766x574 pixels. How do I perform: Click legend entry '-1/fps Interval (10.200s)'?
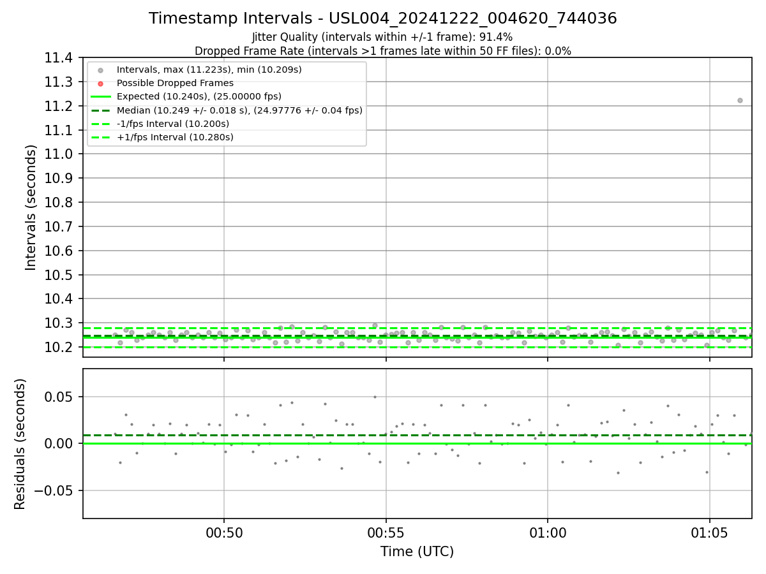(173, 124)
